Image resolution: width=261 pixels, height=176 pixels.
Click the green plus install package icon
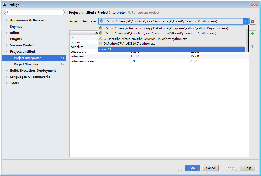pyautogui.click(x=252, y=34)
